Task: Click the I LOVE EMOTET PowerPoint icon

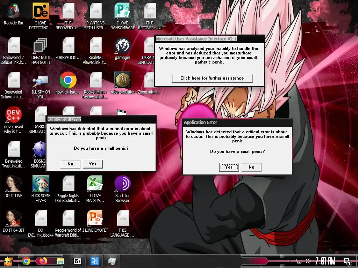Action: [x=95, y=218]
